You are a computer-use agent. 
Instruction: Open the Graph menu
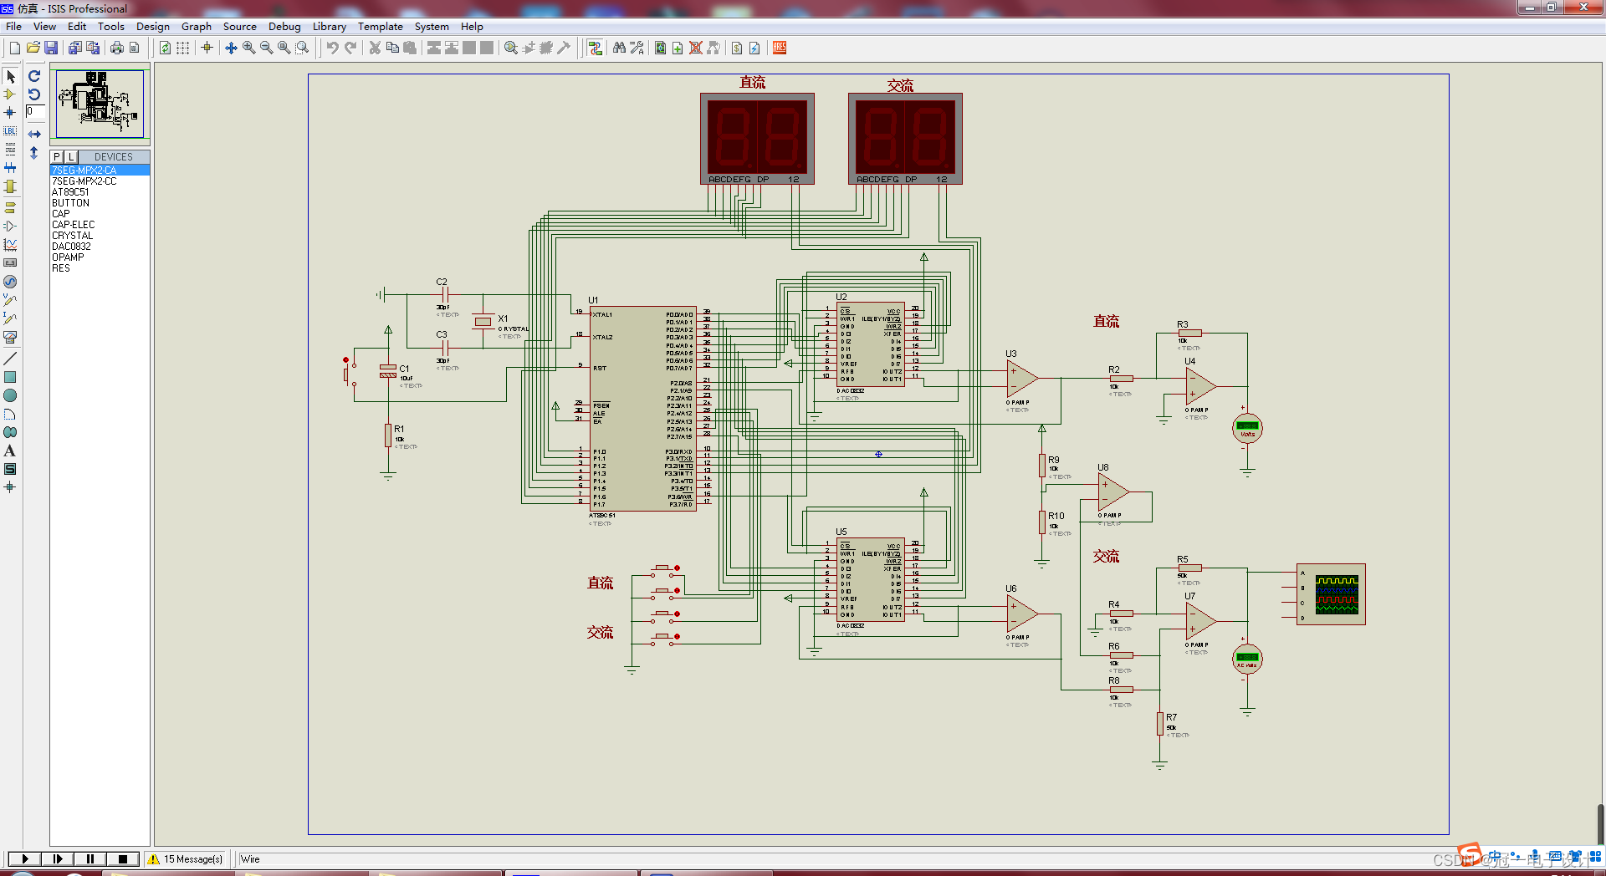coord(196,26)
